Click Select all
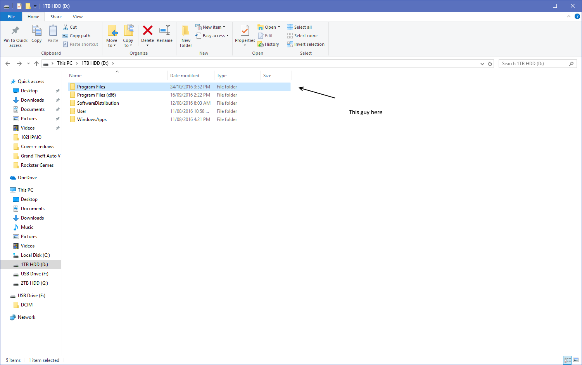Screen dimensions: 582x365 [299, 27]
